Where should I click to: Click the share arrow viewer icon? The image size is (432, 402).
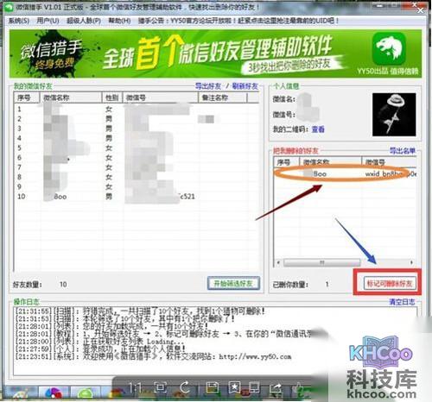276,388
